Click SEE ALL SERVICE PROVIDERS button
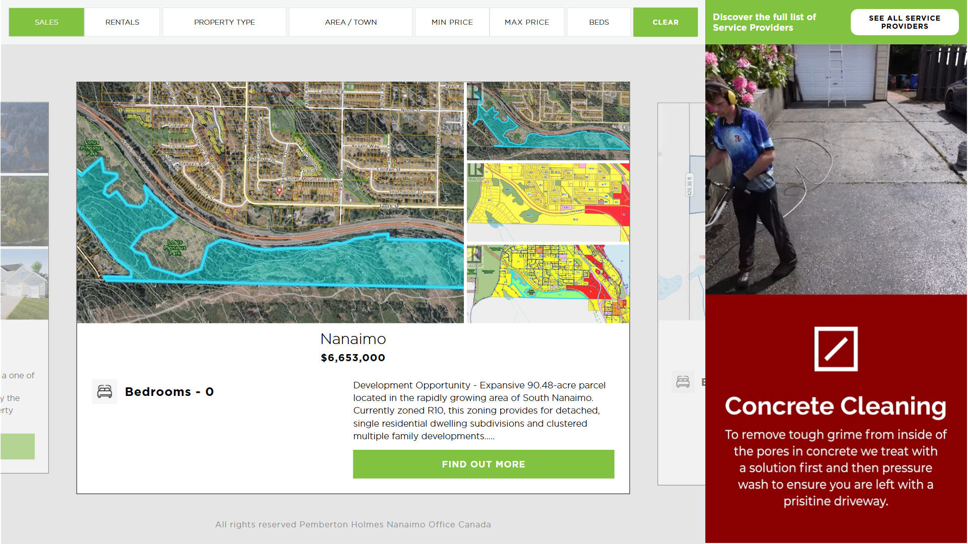Viewport: 968px width, 544px height. click(x=904, y=22)
